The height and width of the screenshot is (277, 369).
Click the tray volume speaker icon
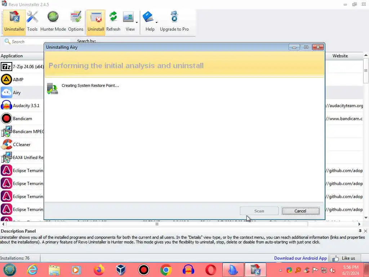click(x=333, y=270)
